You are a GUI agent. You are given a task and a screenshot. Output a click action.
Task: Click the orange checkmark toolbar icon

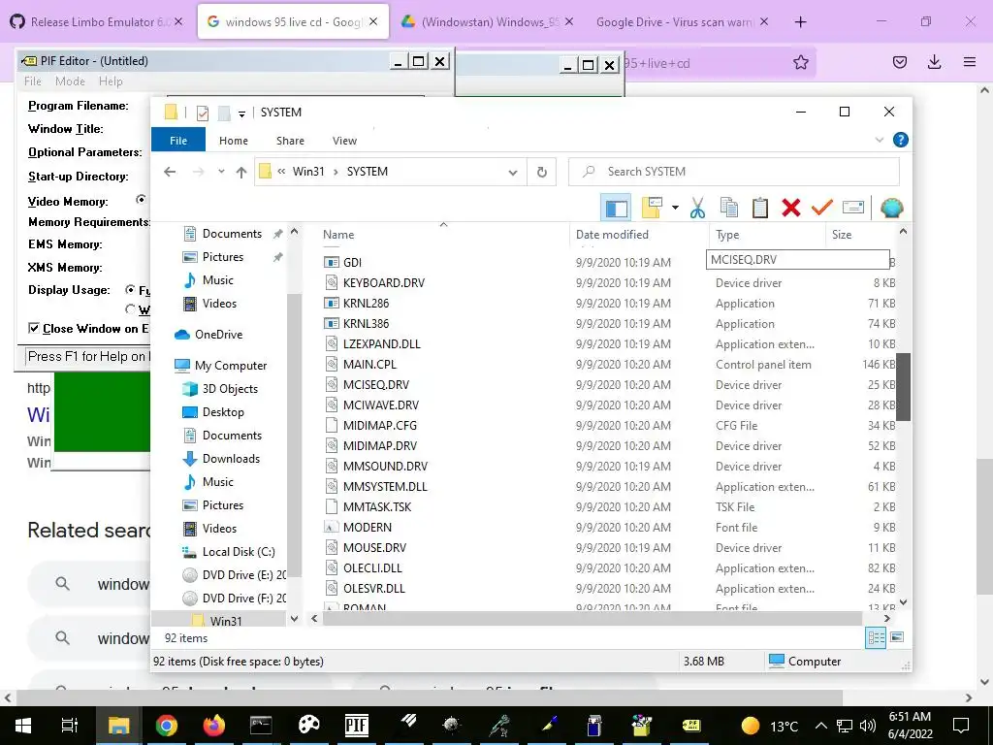point(822,208)
